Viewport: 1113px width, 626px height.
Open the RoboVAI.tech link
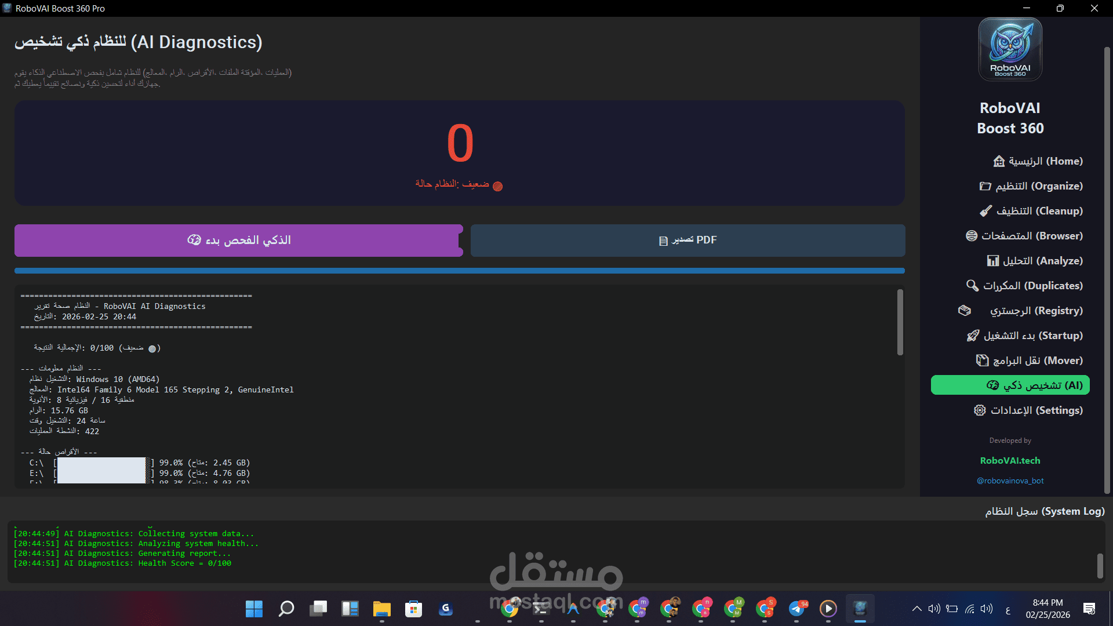pos(1010,461)
